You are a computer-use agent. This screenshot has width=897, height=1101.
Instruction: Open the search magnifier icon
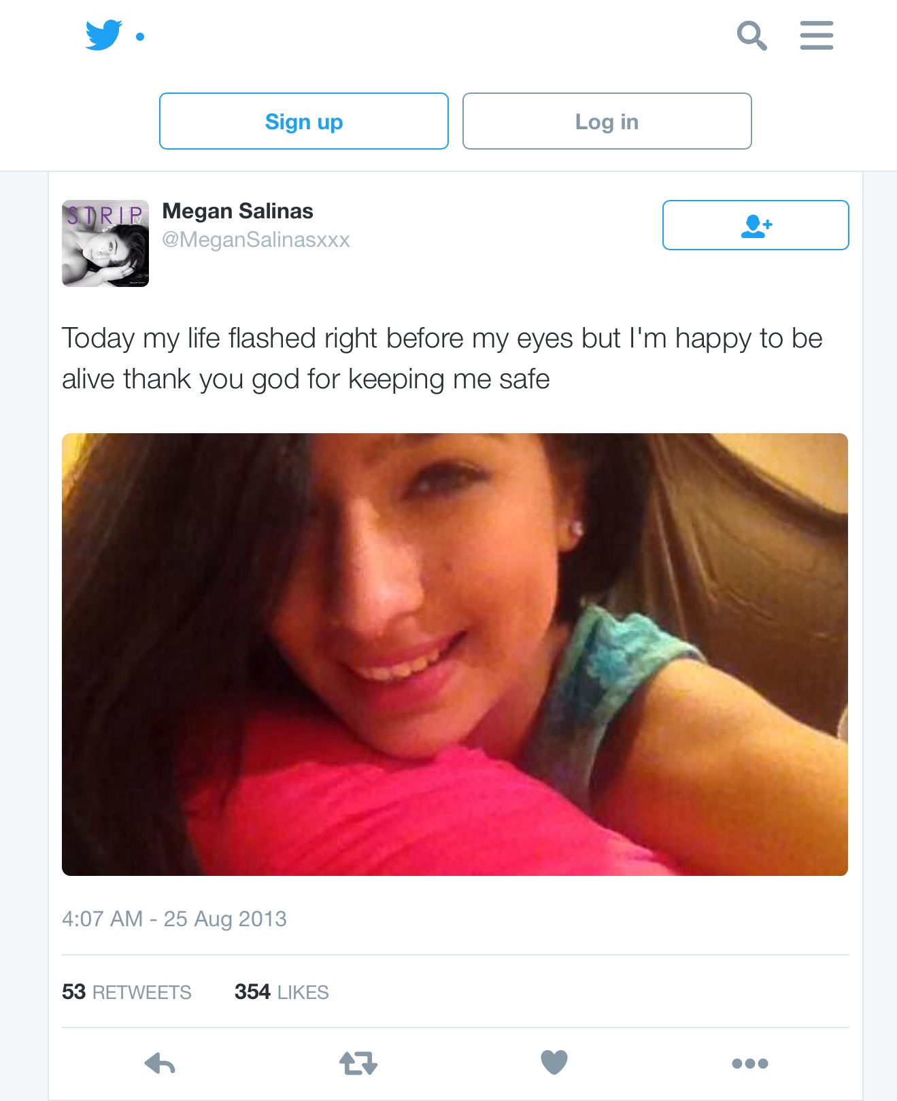pos(751,35)
